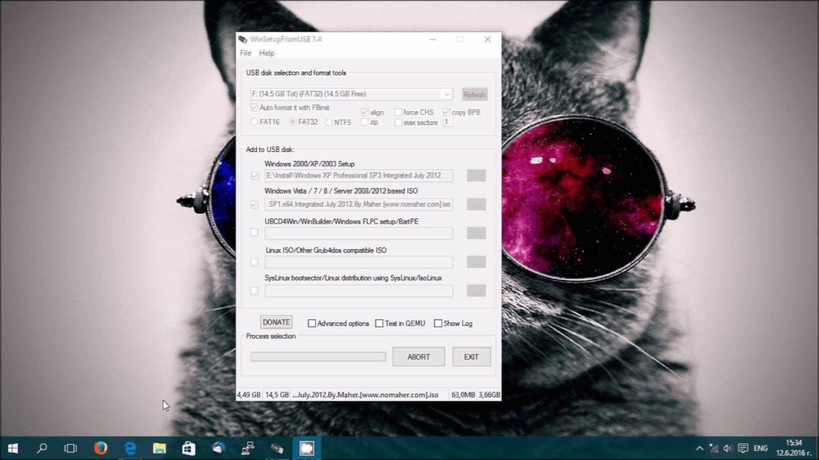This screenshot has width=819, height=460.
Task: Select the NTFS radio option
Action: point(338,122)
